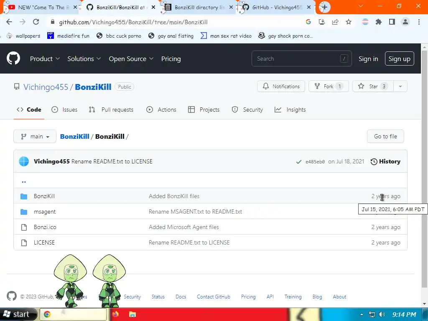Open Chrome three-dot menu
Screen dimensions: 428x321
pos(419,22)
